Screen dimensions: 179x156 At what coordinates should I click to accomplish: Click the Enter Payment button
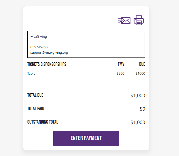pos(86,138)
